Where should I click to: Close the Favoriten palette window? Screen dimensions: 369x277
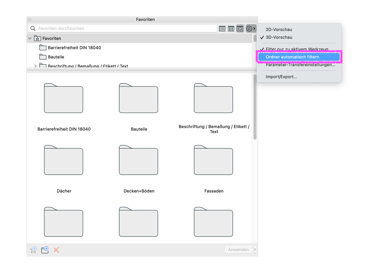tap(30, 19)
